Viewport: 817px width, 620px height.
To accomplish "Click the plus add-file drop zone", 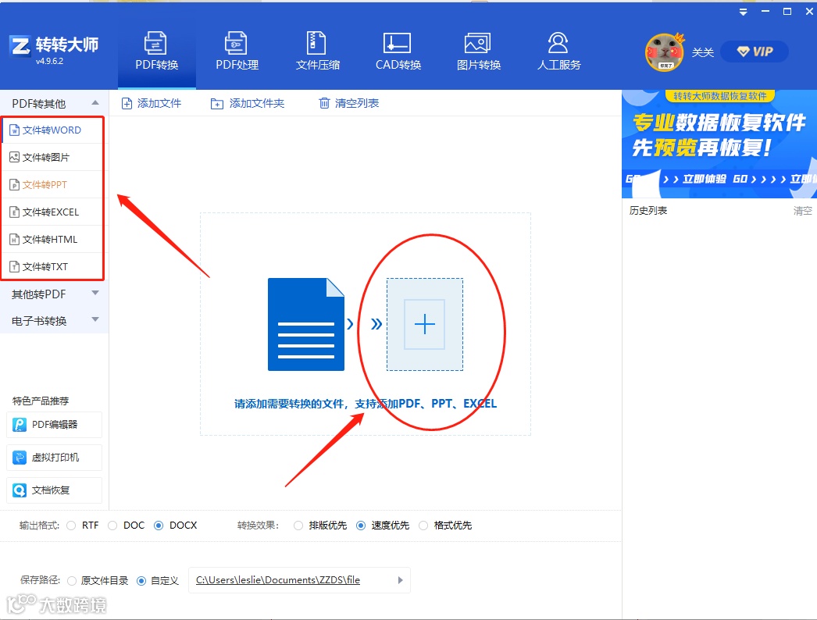I will coord(425,324).
